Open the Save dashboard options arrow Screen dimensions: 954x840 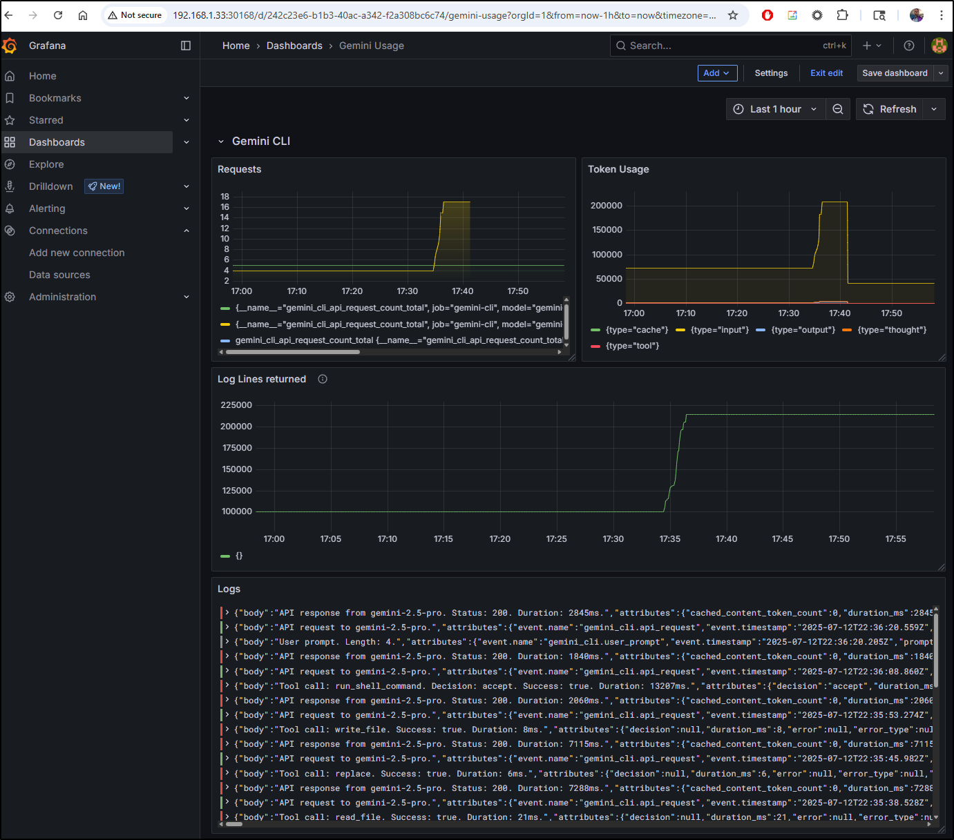coord(941,73)
